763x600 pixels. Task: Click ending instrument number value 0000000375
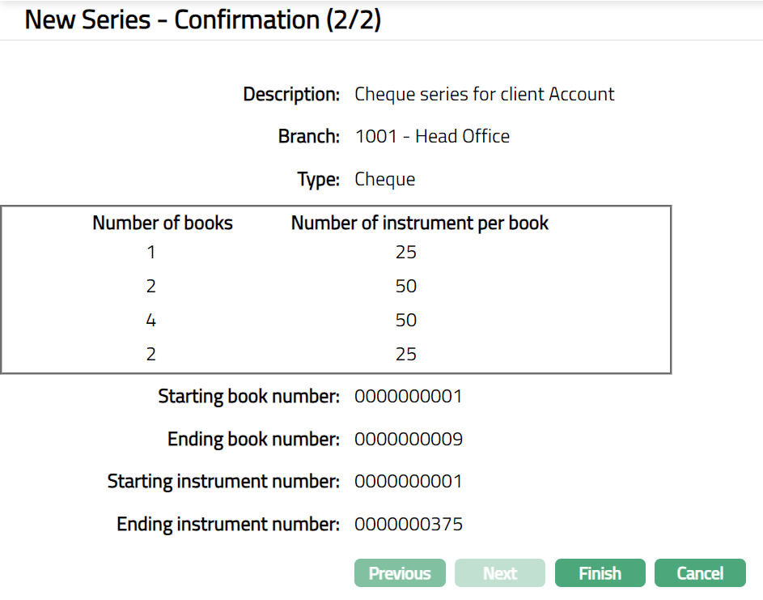[408, 525]
